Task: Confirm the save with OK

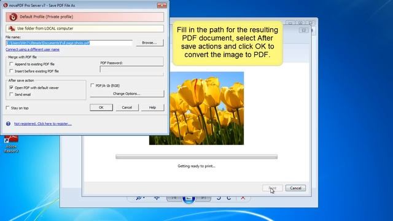Action: point(101,107)
